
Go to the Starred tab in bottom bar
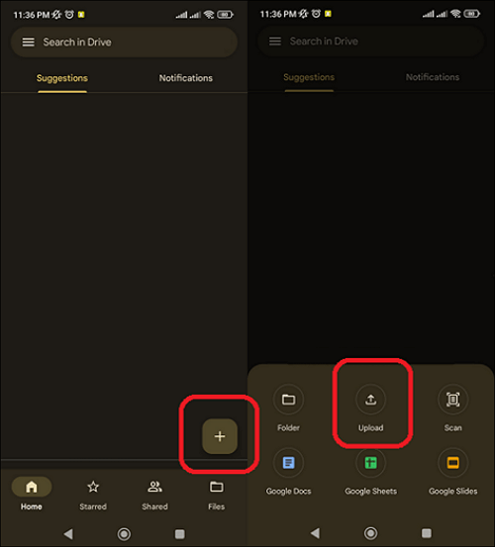click(93, 495)
